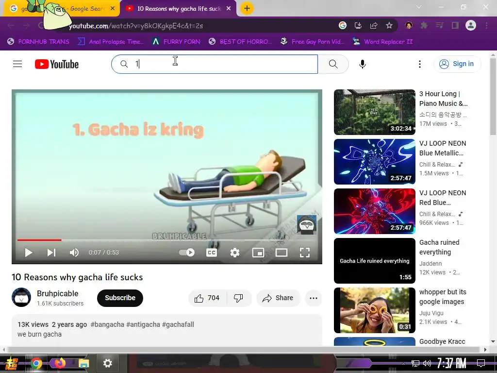497x373 pixels.
Task: Enter full screen mode
Action: [305, 253]
